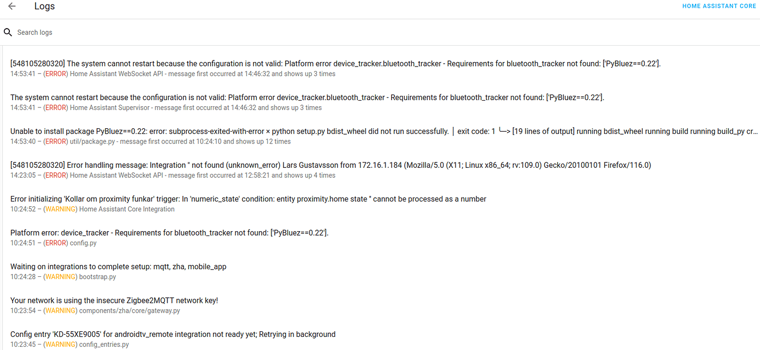Select the Platform error device_tracker entry
The height and width of the screenshot is (350, 760).
pos(169,233)
